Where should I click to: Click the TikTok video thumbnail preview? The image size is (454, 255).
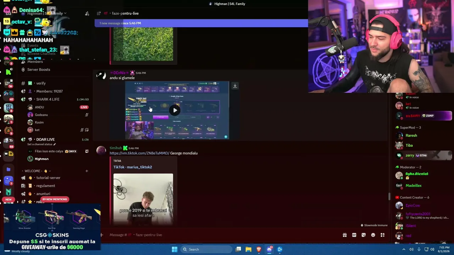point(143,199)
